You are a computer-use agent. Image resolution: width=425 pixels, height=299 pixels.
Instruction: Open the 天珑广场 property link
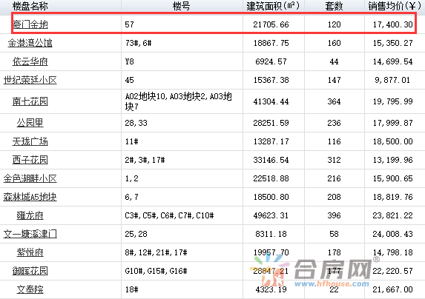30,141
